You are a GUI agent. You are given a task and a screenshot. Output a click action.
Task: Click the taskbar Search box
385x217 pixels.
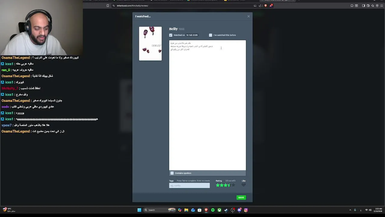tap(160, 210)
